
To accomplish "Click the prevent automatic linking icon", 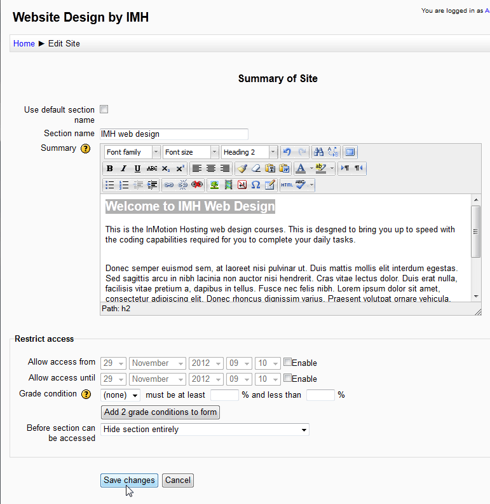I will 197,185.
